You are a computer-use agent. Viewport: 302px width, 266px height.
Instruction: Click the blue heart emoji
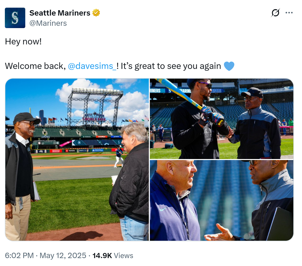(x=229, y=66)
